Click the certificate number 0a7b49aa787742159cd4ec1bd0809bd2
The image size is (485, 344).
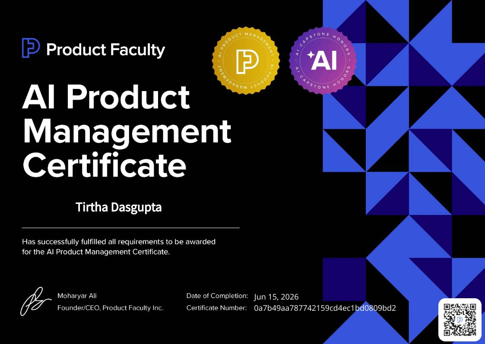(325, 308)
